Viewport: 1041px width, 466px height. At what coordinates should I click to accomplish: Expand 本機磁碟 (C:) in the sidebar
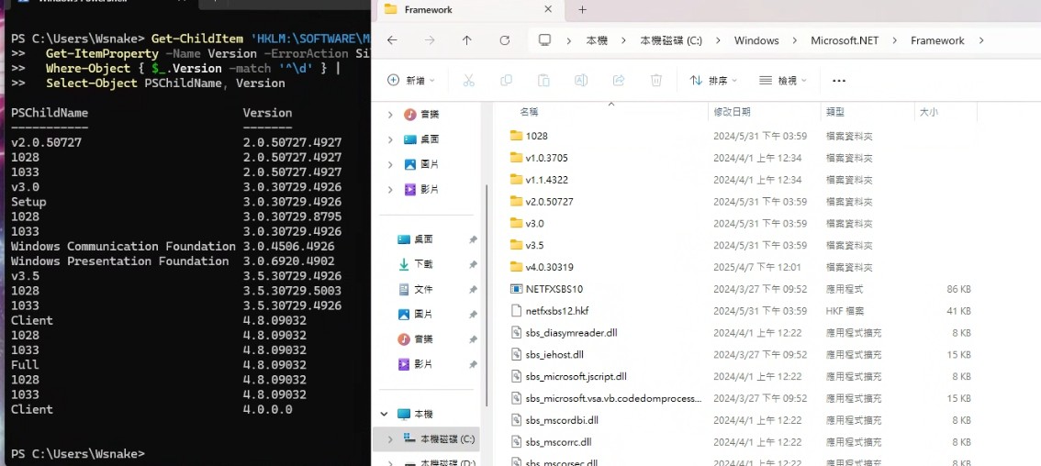pos(390,438)
